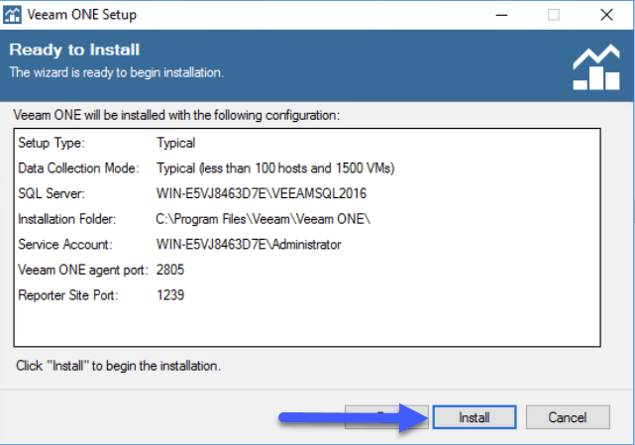Click the Reporter Site Port 1239

170,295
